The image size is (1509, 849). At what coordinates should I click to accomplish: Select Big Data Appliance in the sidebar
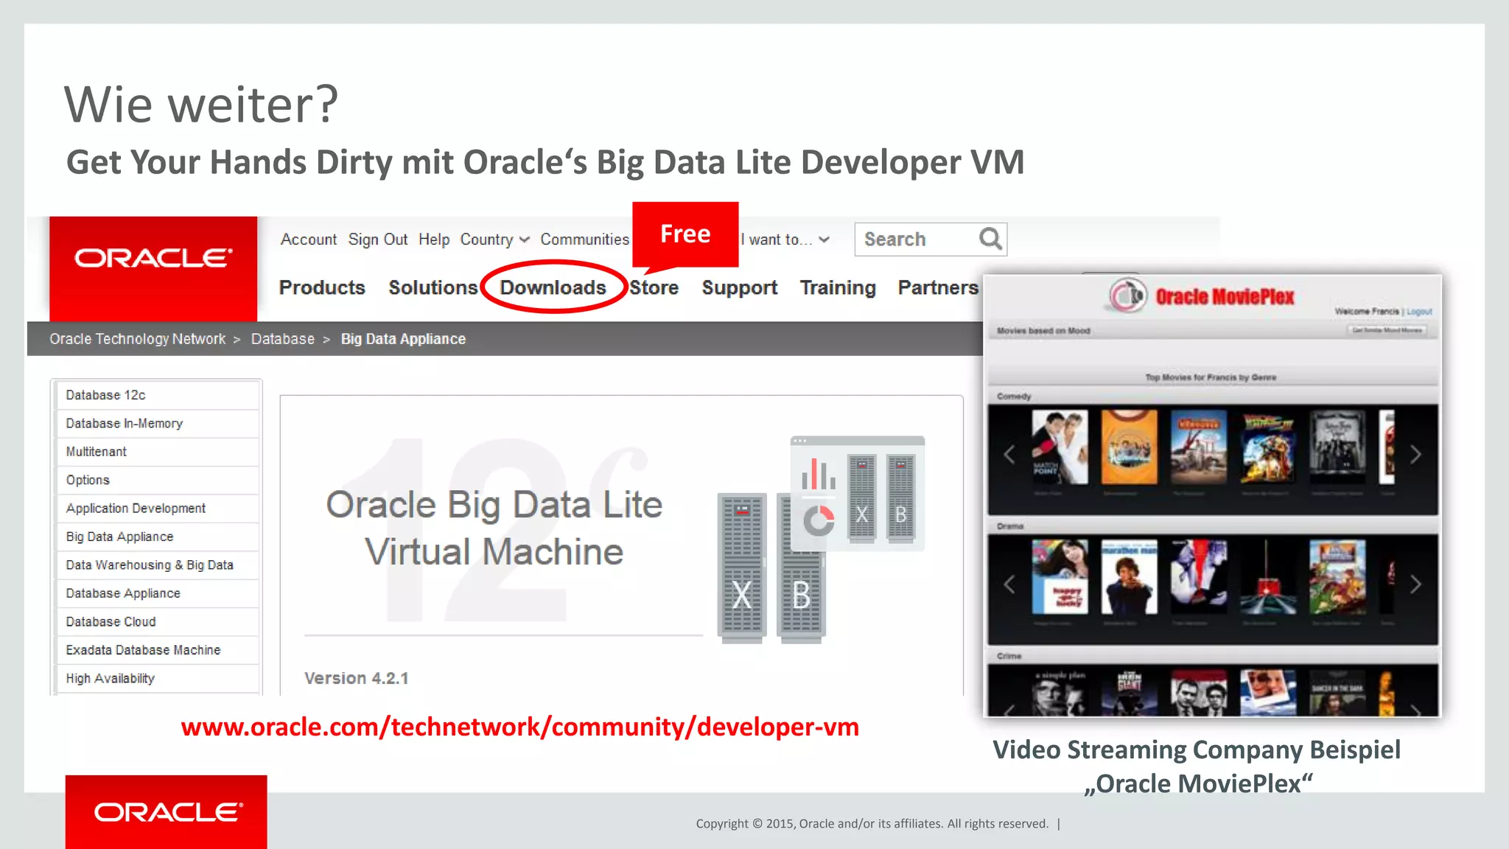(x=158, y=537)
